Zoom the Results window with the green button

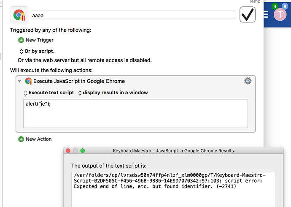point(83,151)
